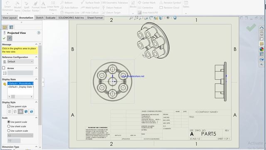Select Default Display State 1 entry

20,87
